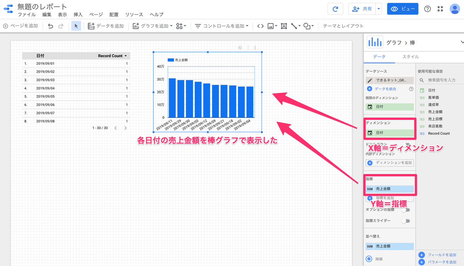
Task: Click the データを追加 button
Action: click(106, 26)
